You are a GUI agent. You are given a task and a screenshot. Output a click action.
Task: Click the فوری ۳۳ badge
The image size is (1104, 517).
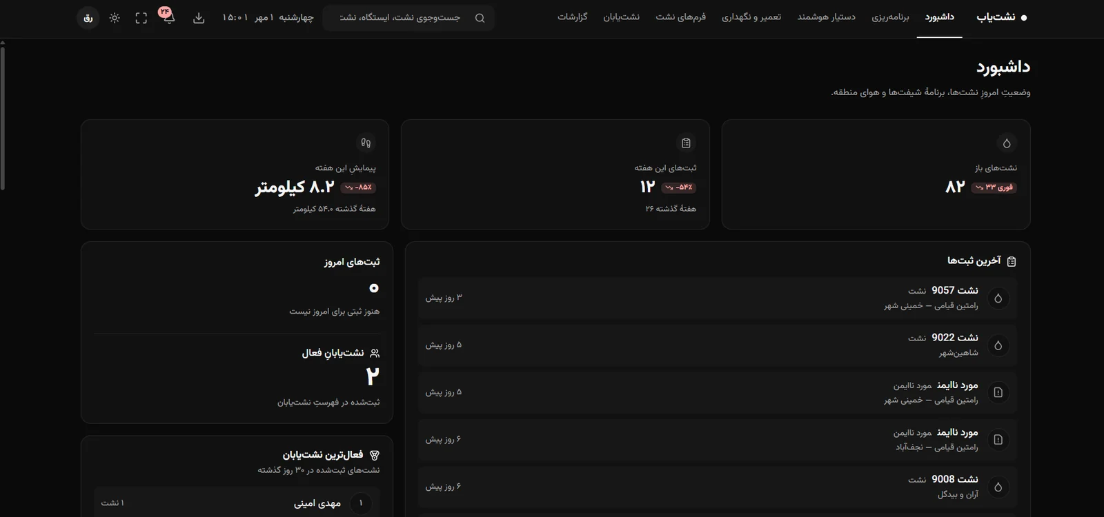(994, 187)
